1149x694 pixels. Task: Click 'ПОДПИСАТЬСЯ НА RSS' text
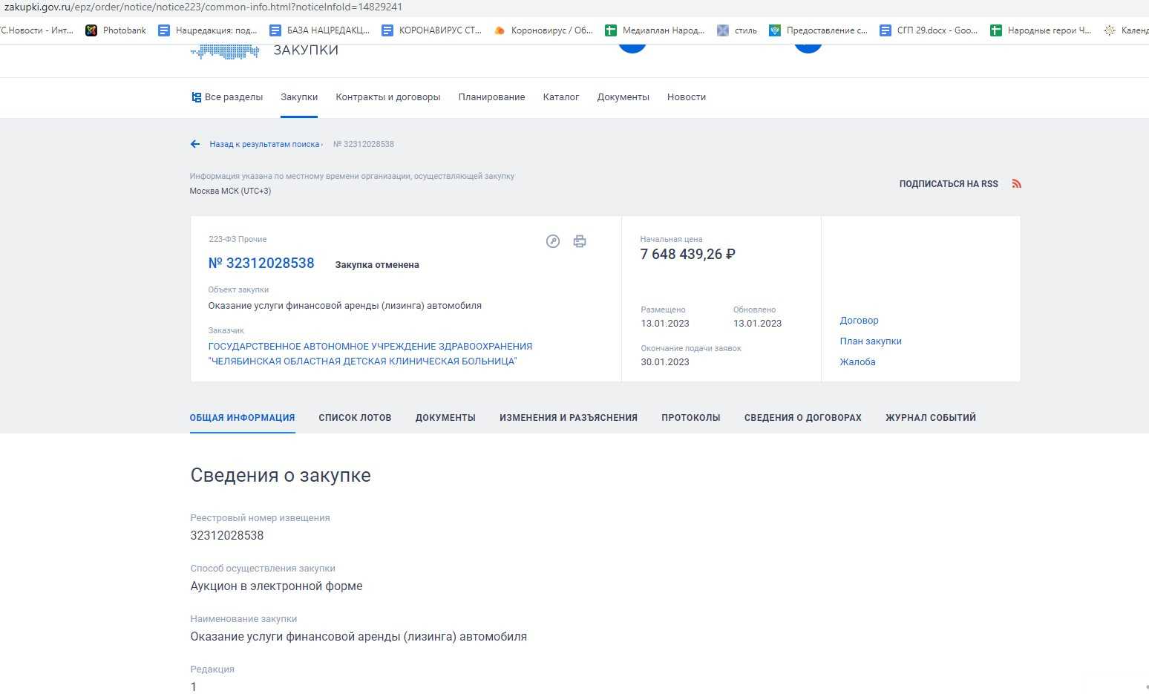point(949,184)
